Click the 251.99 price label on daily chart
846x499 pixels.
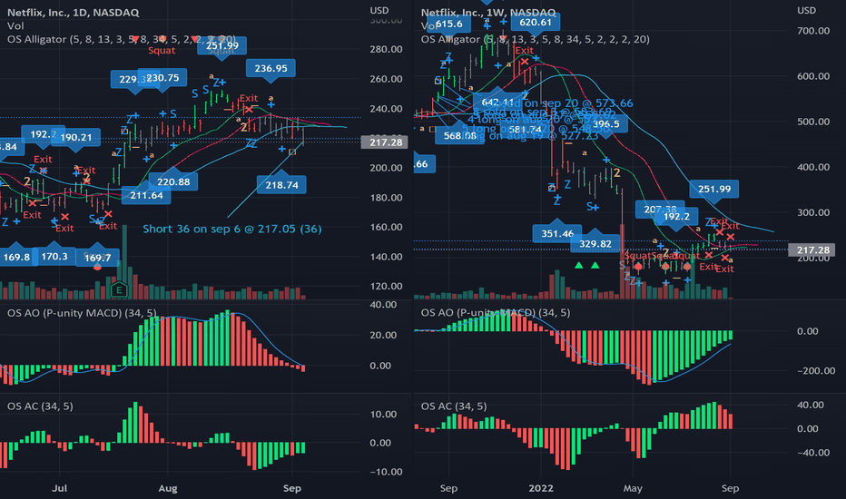pyautogui.click(x=221, y=45)
